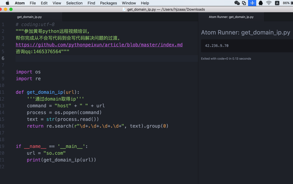The image size is (293, 184).
Task: Select the Atom Runner: get_domain_ip.py tab
Action: [x=231, y=17]
